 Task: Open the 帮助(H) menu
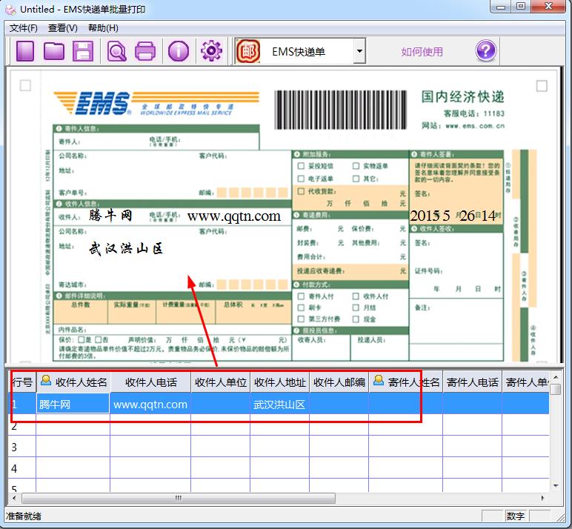click(x=103, y=28)
